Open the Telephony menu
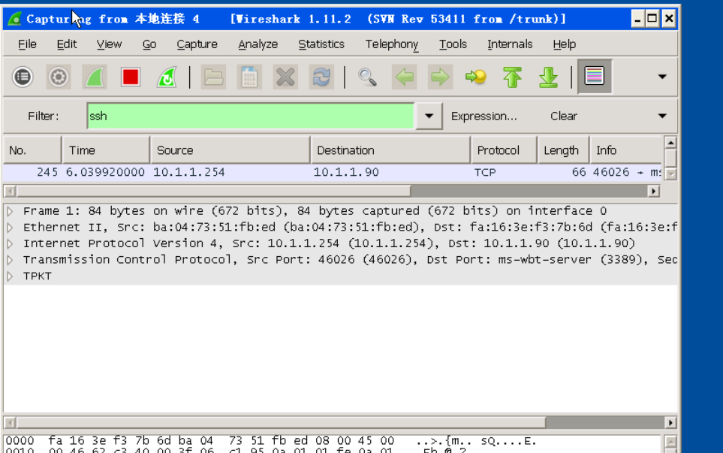Screen dimensions: 723x453 click(391, 44)
